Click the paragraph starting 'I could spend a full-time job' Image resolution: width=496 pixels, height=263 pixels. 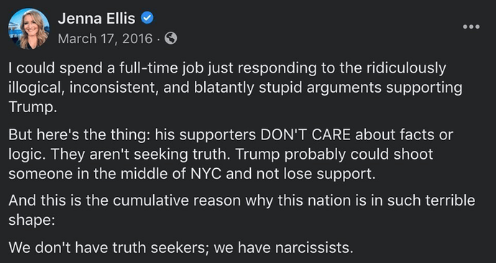coord(235,88)
